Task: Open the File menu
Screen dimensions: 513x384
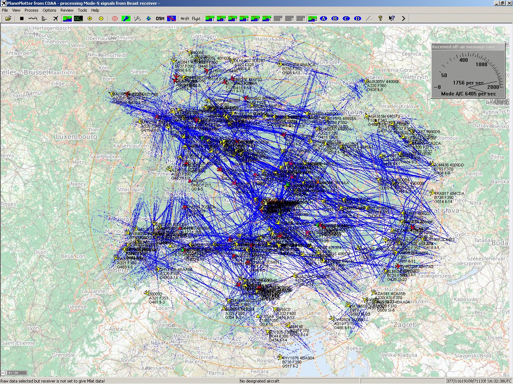Action: tap(5, 10)
